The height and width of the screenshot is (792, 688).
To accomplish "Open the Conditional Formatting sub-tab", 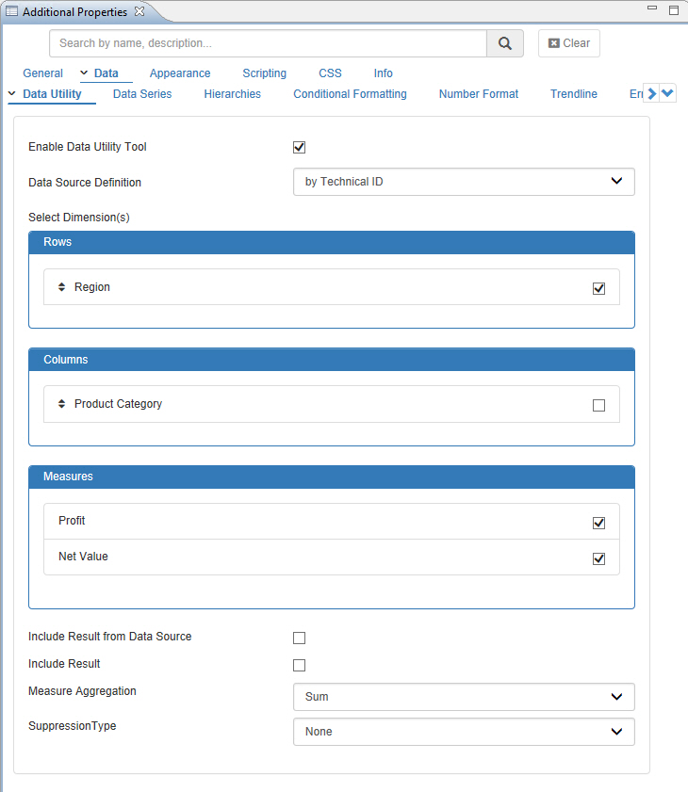I will click(x=350, y=94).
